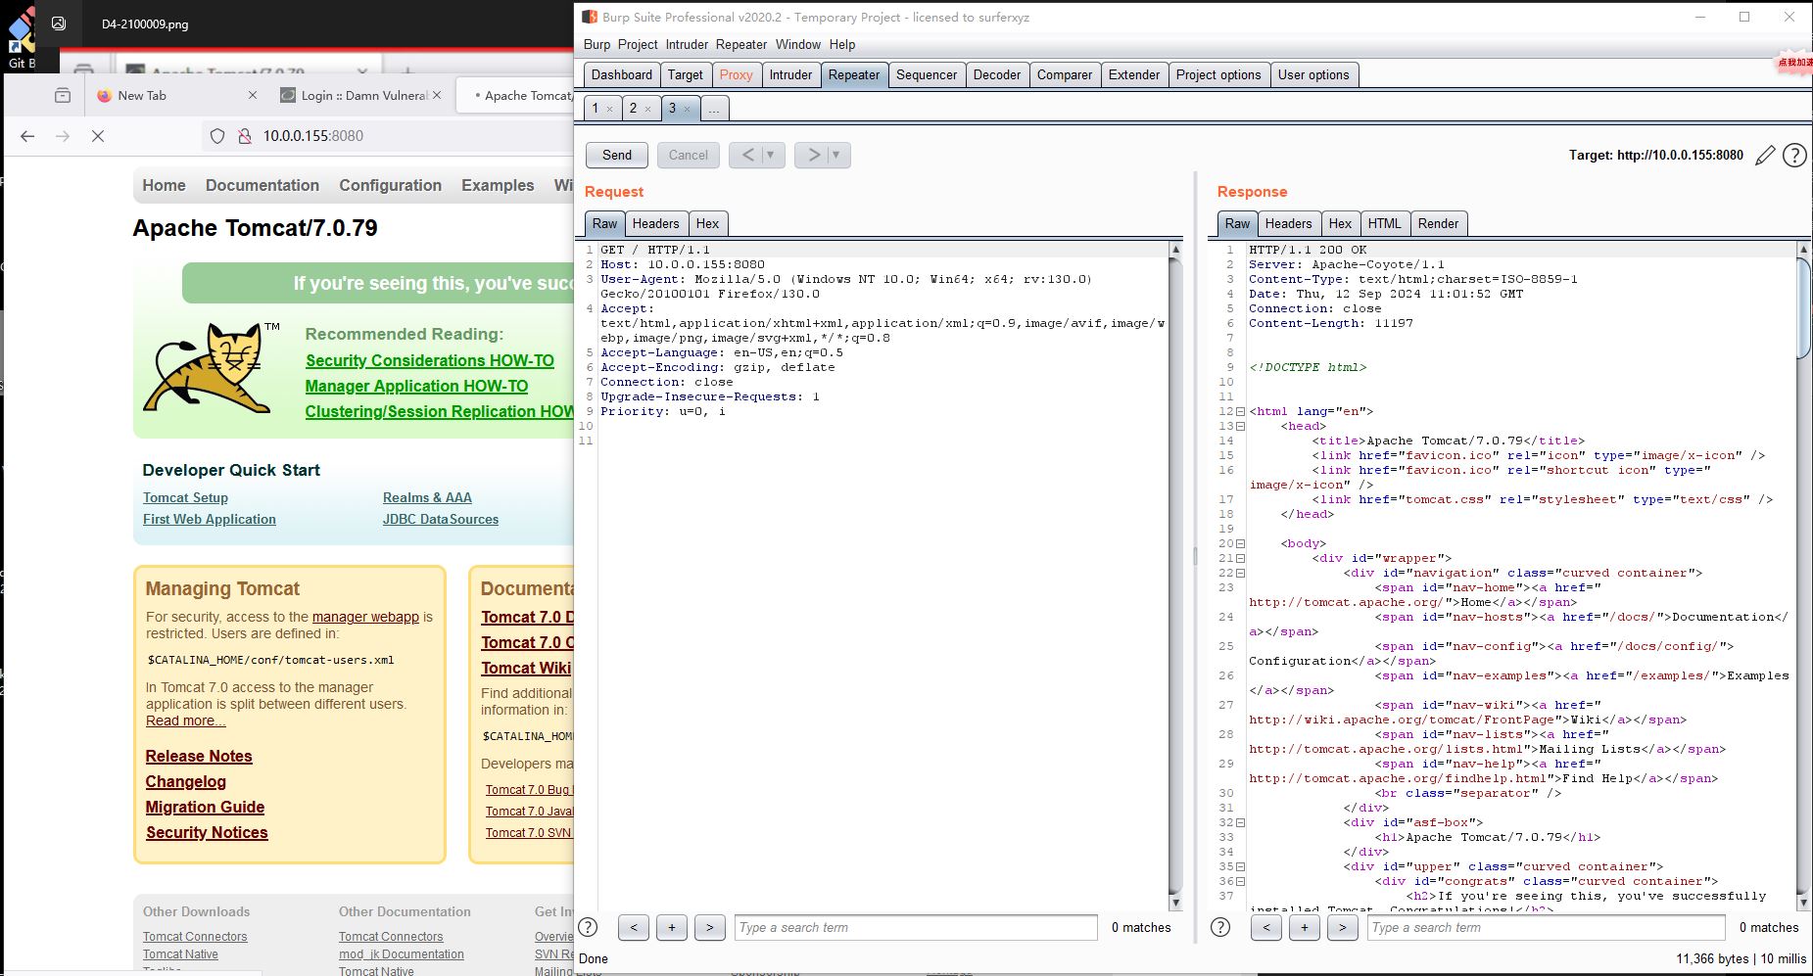Screen dimensions: 1813x976
Task: Collapse the congrats div fold at line 36
Action: tap(1241, 881)
